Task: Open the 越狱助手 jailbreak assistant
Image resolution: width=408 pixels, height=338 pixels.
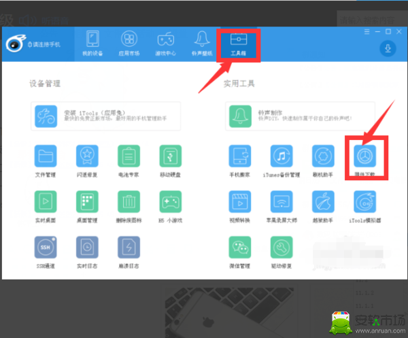Action: [x=323, y=202]
